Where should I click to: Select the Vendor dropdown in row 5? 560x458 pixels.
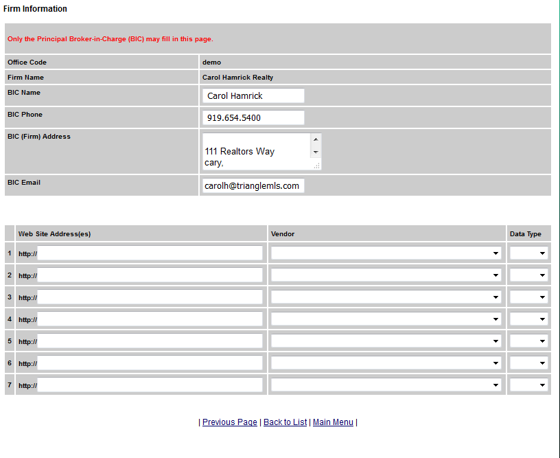386,341
